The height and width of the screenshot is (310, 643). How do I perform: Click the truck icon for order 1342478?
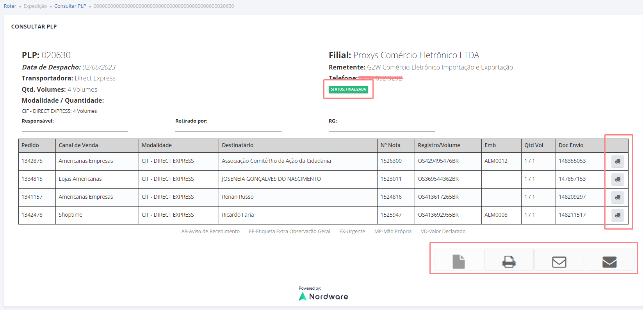tap(617, 215)
